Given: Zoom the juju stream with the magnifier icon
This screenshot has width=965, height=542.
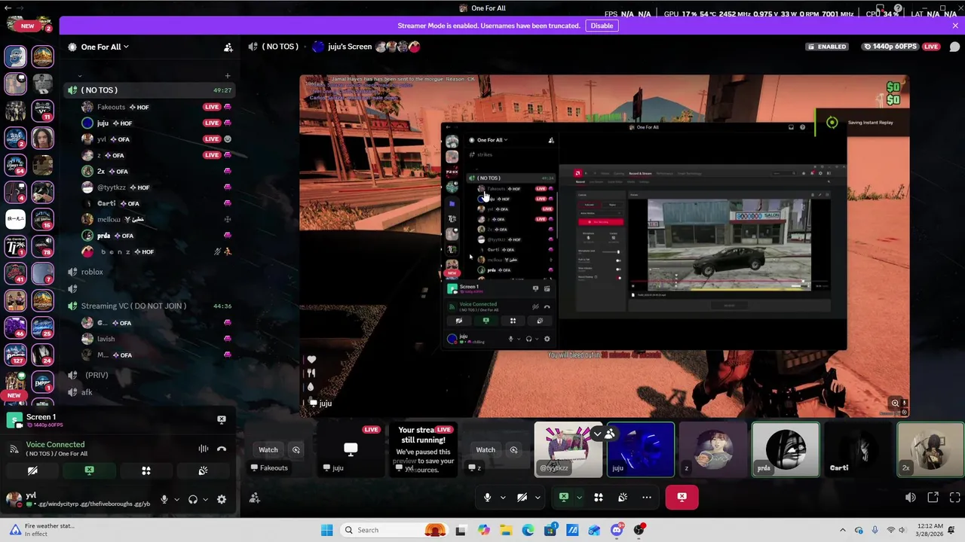Looking at the screenshot, I should [895, 403].
